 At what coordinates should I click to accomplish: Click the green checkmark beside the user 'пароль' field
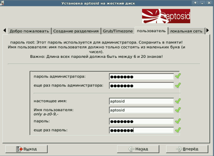click(x=178, y=121)
